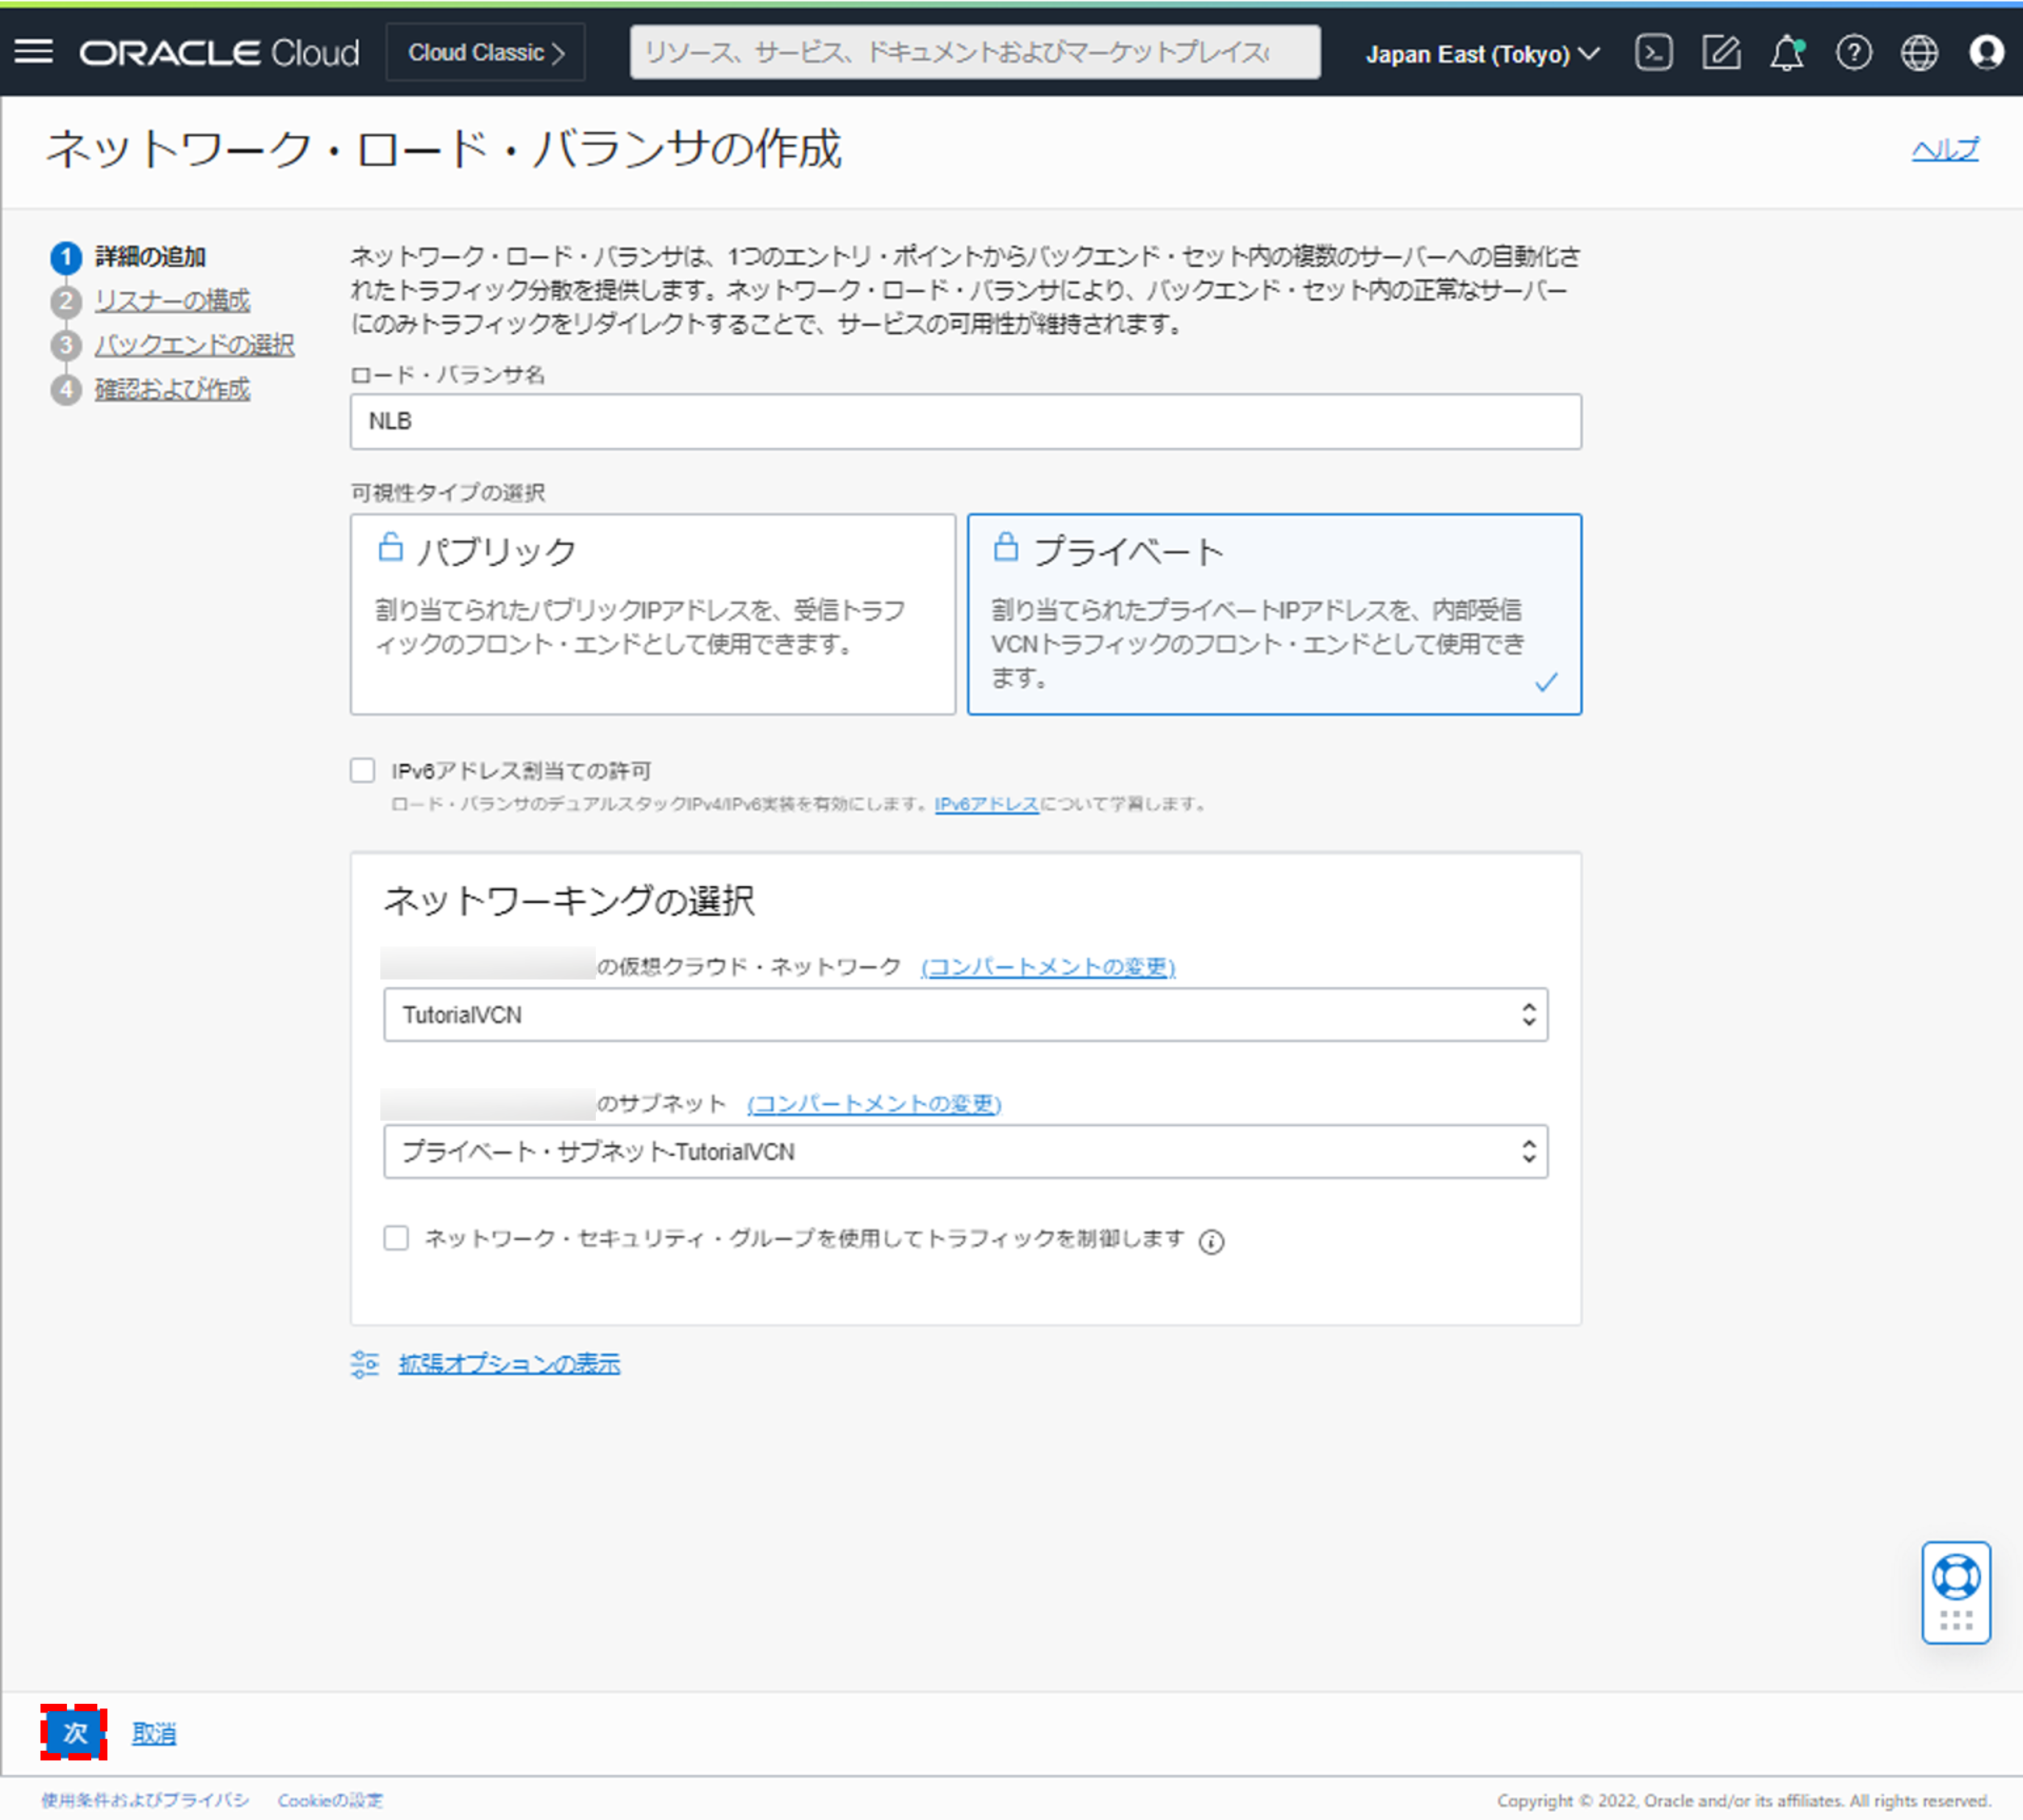Open the help question mark icon

click(1854, 53)
